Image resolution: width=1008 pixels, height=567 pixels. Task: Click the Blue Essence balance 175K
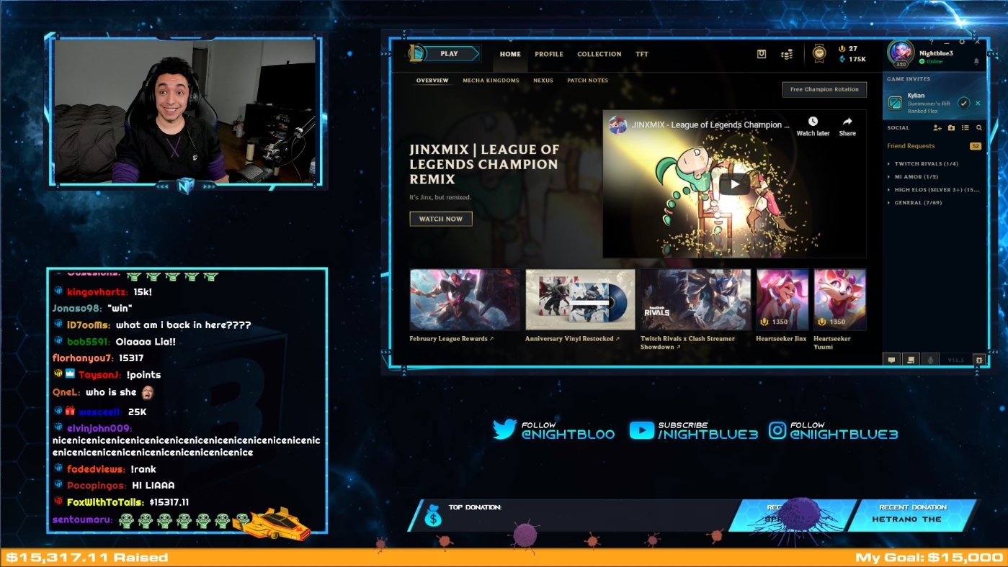point(852,59)
